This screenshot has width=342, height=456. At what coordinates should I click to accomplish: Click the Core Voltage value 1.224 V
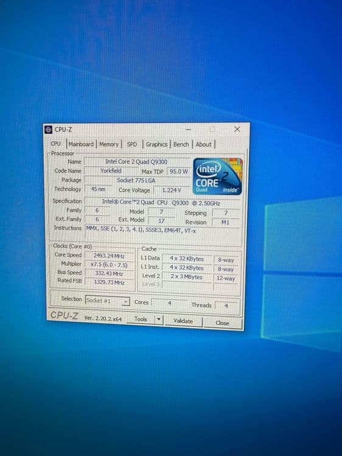(172, 190)
